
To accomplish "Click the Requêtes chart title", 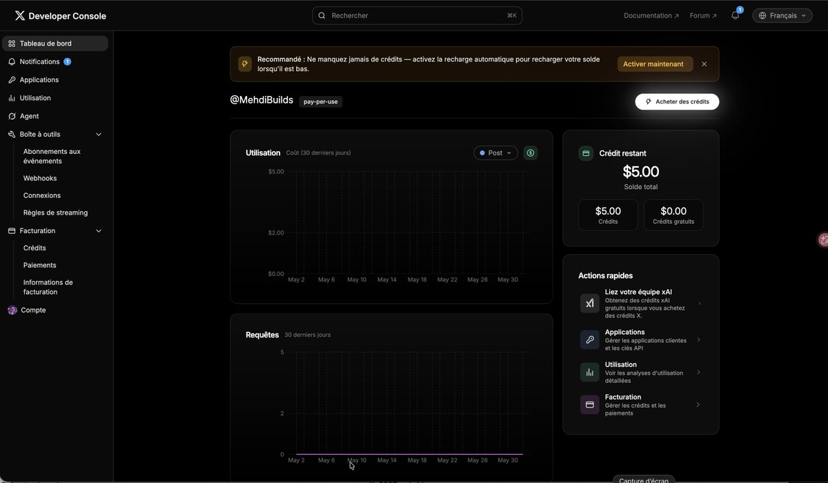I will (x=262, y=335).
